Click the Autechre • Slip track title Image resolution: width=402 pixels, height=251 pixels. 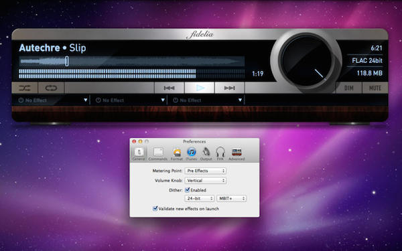(x=52, y=48)
